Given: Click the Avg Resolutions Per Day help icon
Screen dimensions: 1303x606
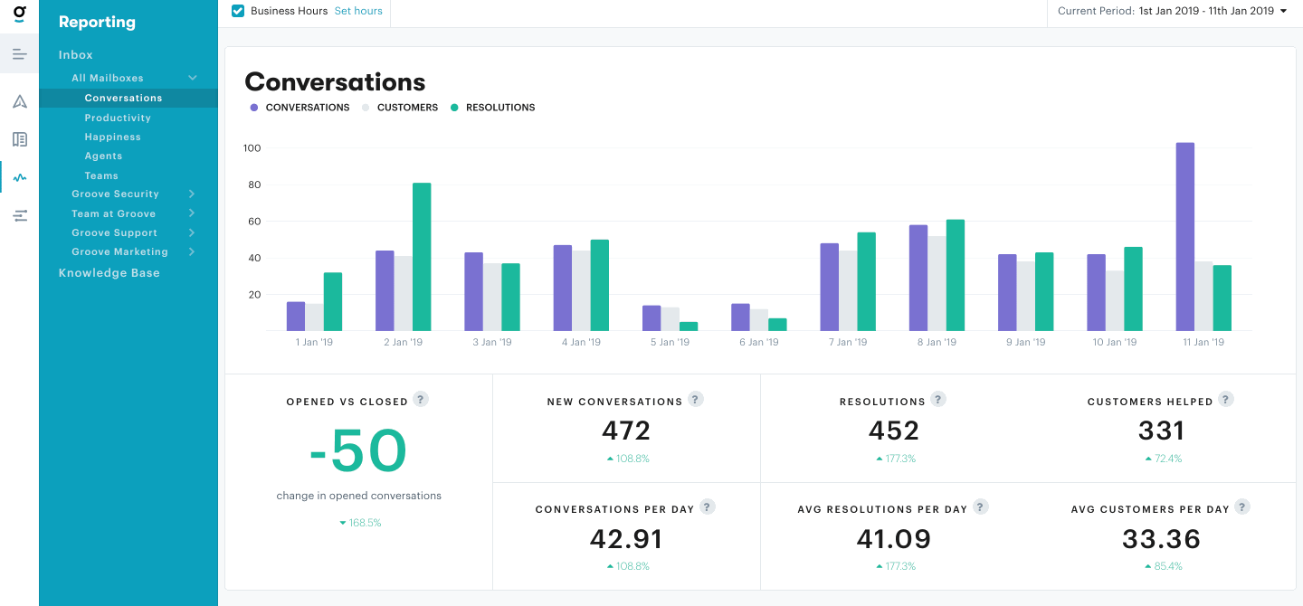Looking at the screenshot, I should click(980, 507).
